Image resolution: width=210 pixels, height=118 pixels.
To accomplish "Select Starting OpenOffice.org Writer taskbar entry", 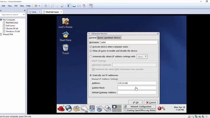I will tap(139, 110).
